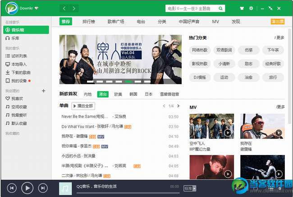Click the app logo in title bar
Image resolution: width=293 pixels, height=197 pixels.
click(12, 8)
